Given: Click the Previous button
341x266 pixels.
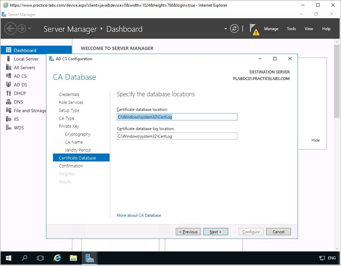Looking at the screenshot, I should (x=188, y=232).
